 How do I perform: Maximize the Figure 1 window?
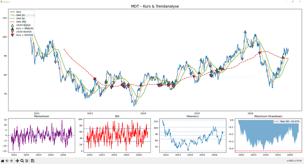click(x=292, y=2)
